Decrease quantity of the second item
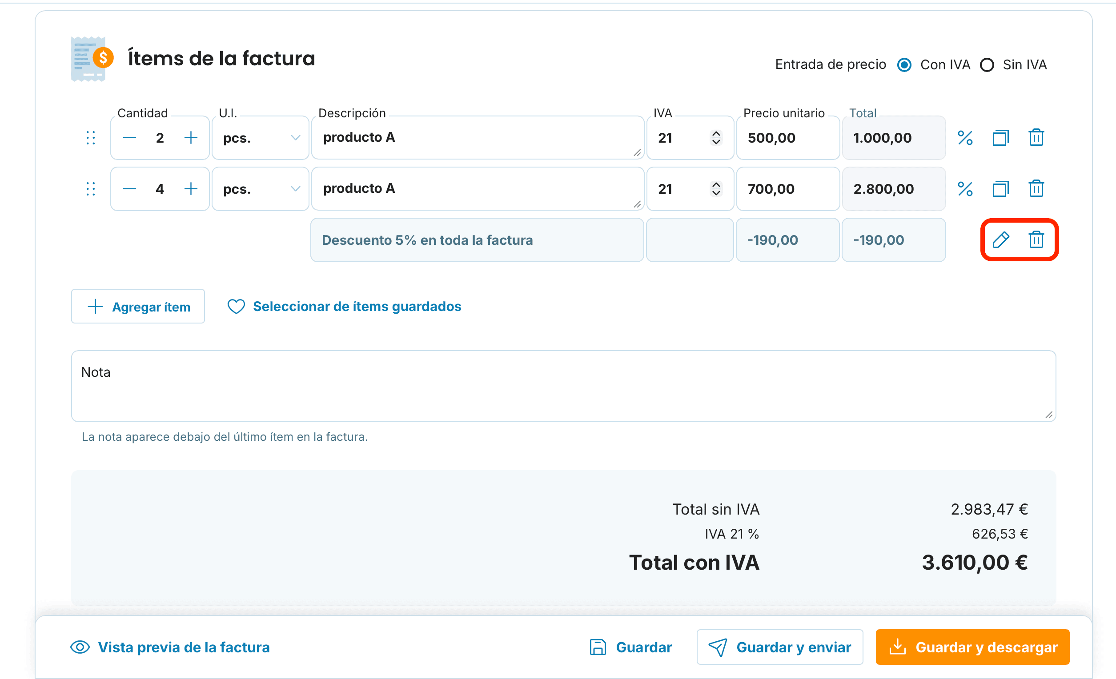The image size is (1116, 679). [x=129, y=189]
